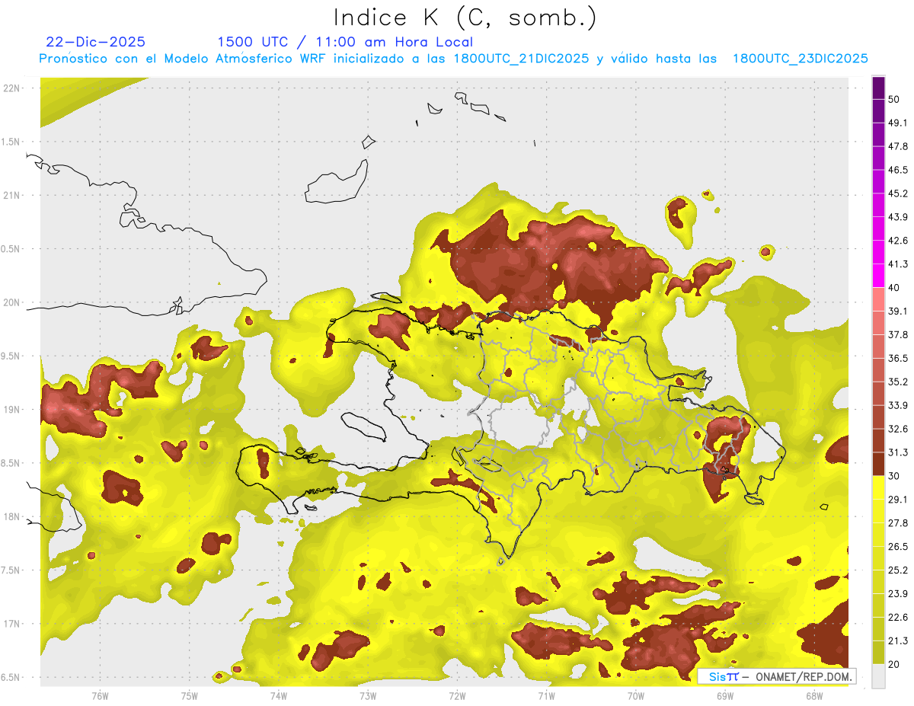914x706 pixels.
Task: Click the '7.5N' latitude axis label
Action: click(x=9, y=570)
